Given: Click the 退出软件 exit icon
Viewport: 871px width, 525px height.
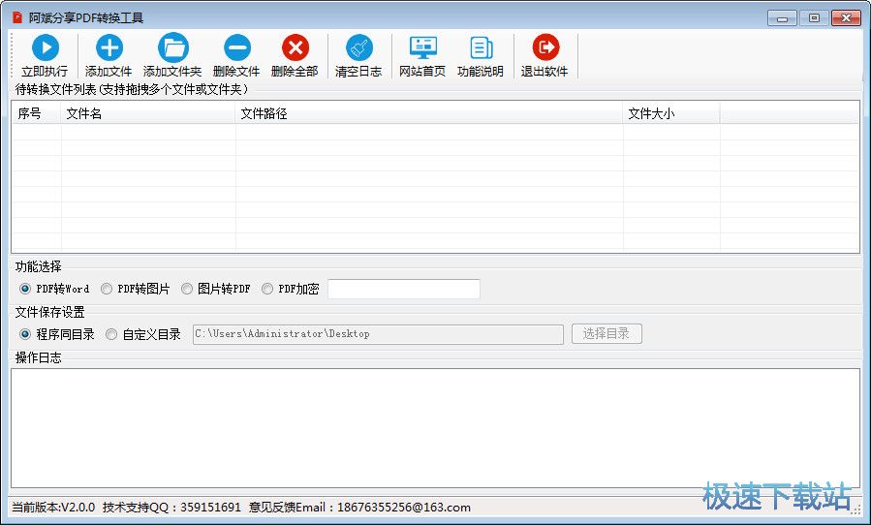Looking at the screenshot, I should point(544,47).
